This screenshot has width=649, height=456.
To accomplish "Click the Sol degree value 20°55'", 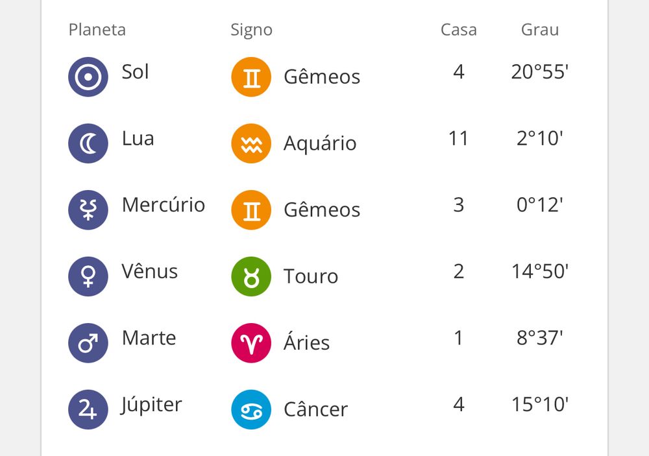I will 539,72.
